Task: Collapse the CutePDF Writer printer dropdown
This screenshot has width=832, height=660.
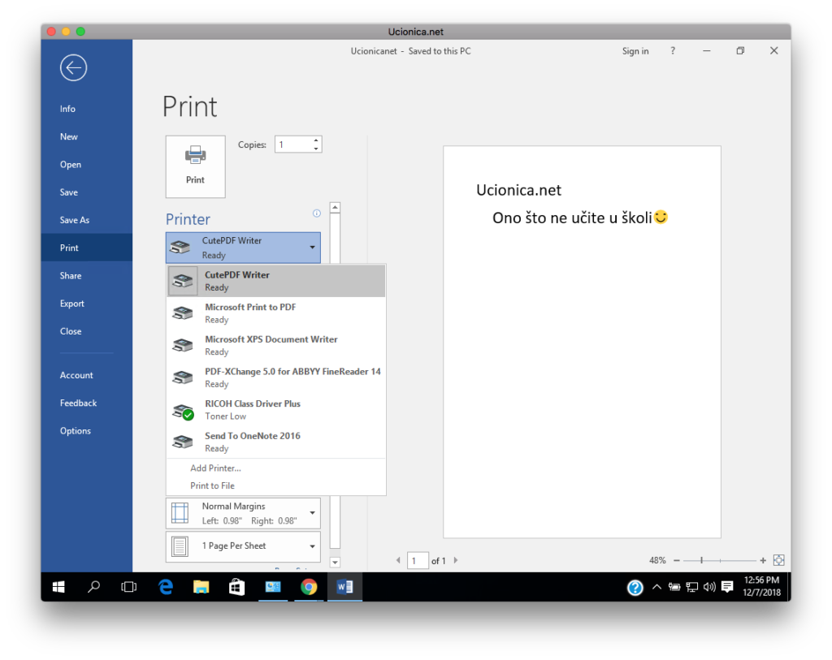Action: click(312, 248)
